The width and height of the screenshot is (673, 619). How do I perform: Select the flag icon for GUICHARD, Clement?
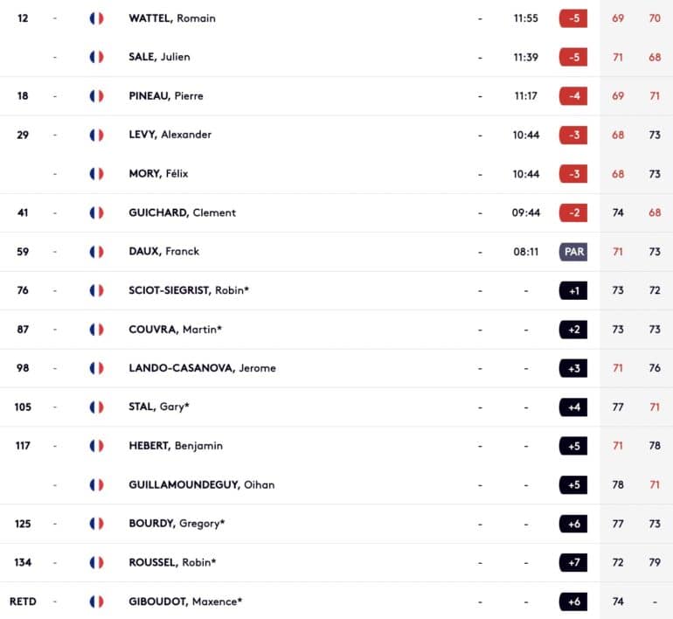pos(96,213)
